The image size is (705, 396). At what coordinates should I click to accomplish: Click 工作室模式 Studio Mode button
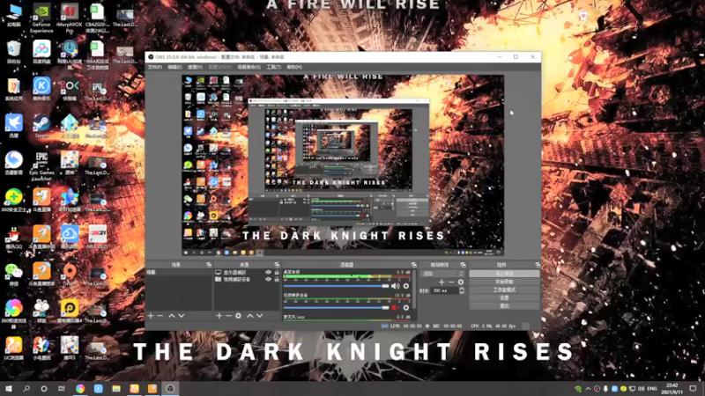click(x=504, y=290)
